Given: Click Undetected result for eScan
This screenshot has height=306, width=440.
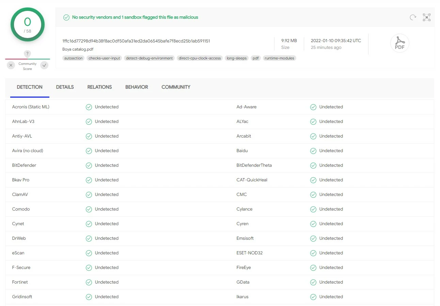Looking at the screenshot, I should 107,253.
